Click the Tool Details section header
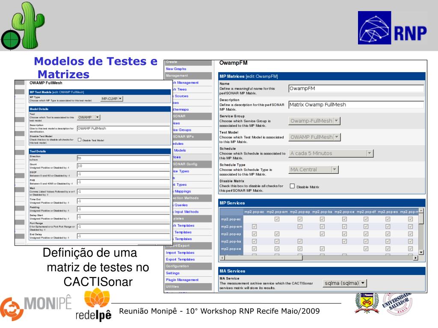This screenshot has height=328, width=438. [100, 151]
